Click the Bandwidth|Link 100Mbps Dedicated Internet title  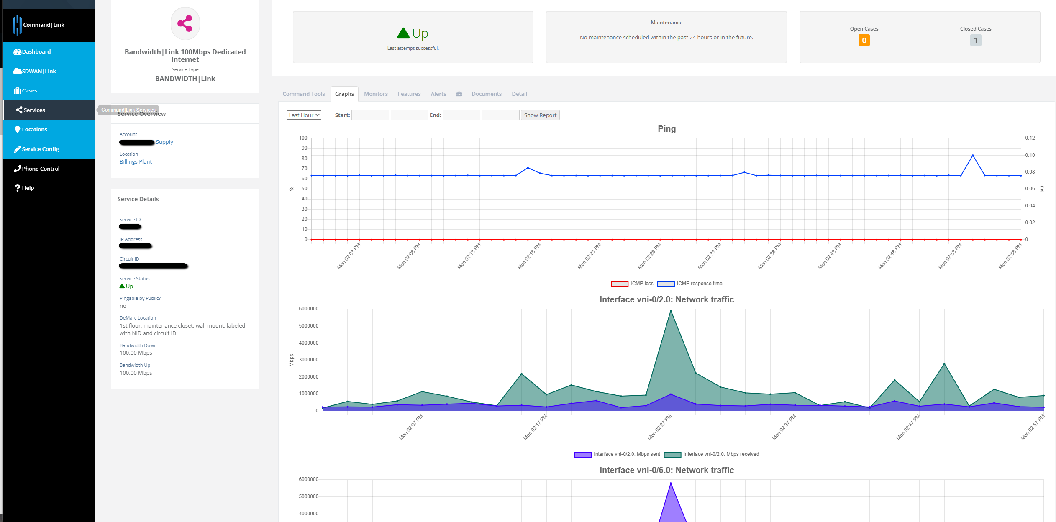[x=185, y=56]
